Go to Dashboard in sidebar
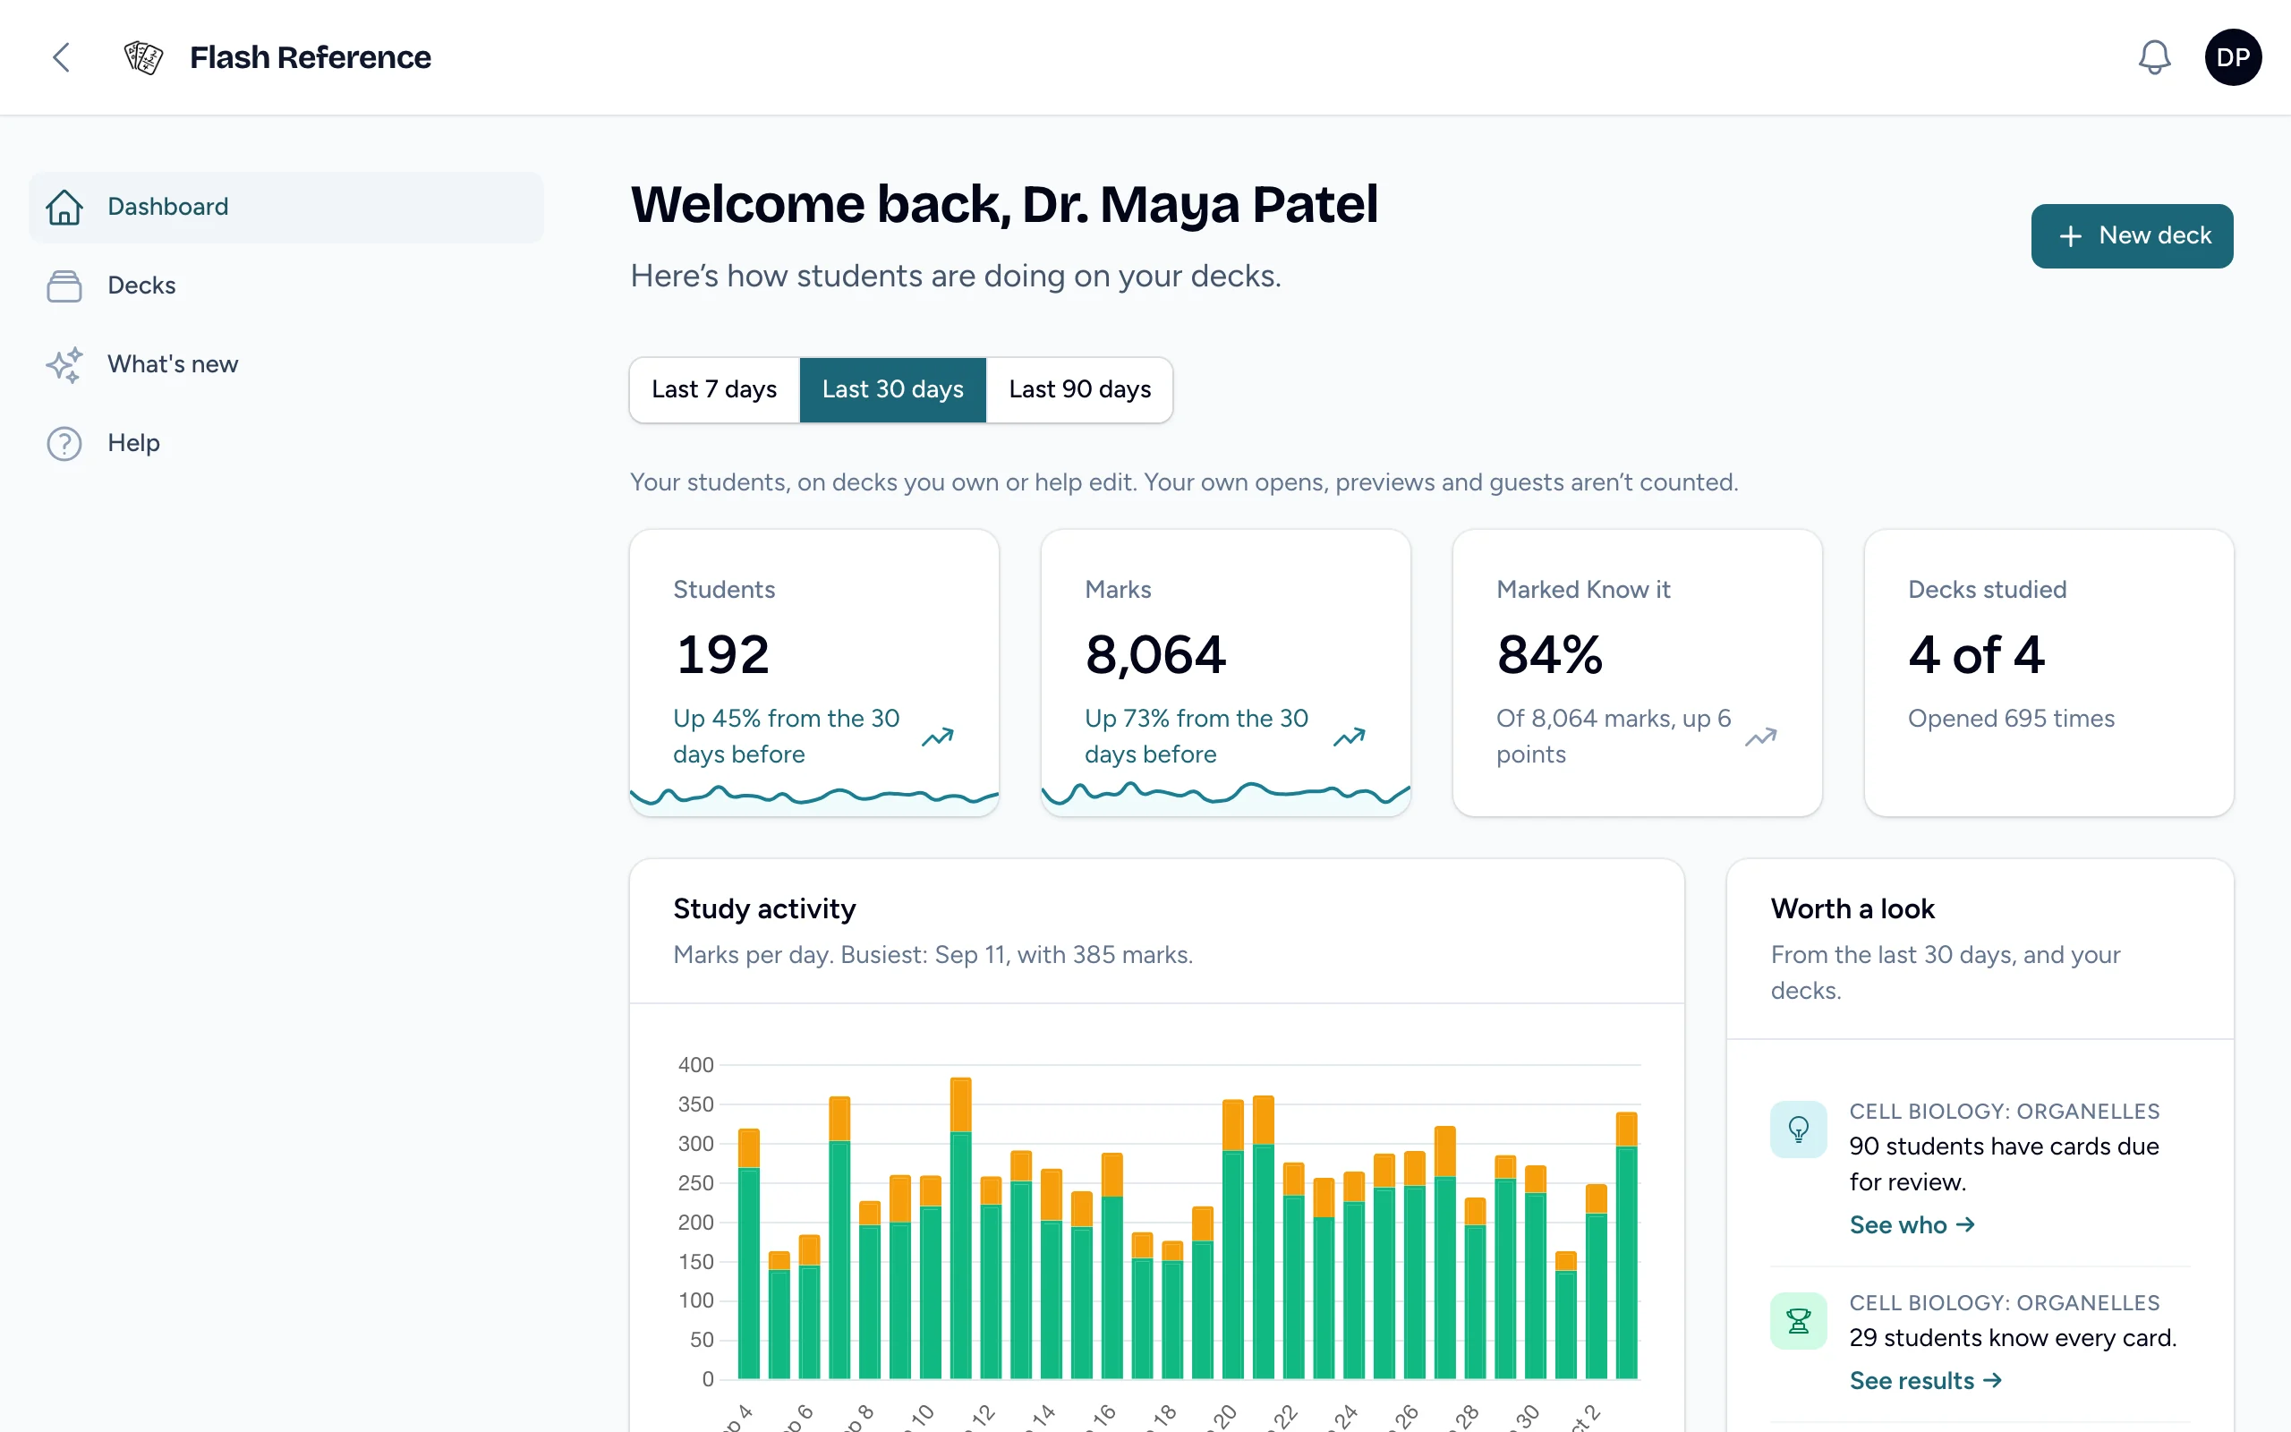 coord(287,207)
